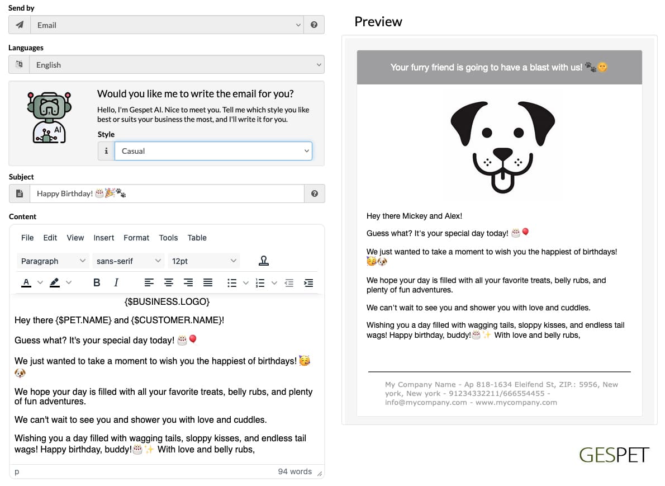Screen dimensions: 665x486
Task: Insert a bullet list
Action: (x=232, y=282)
